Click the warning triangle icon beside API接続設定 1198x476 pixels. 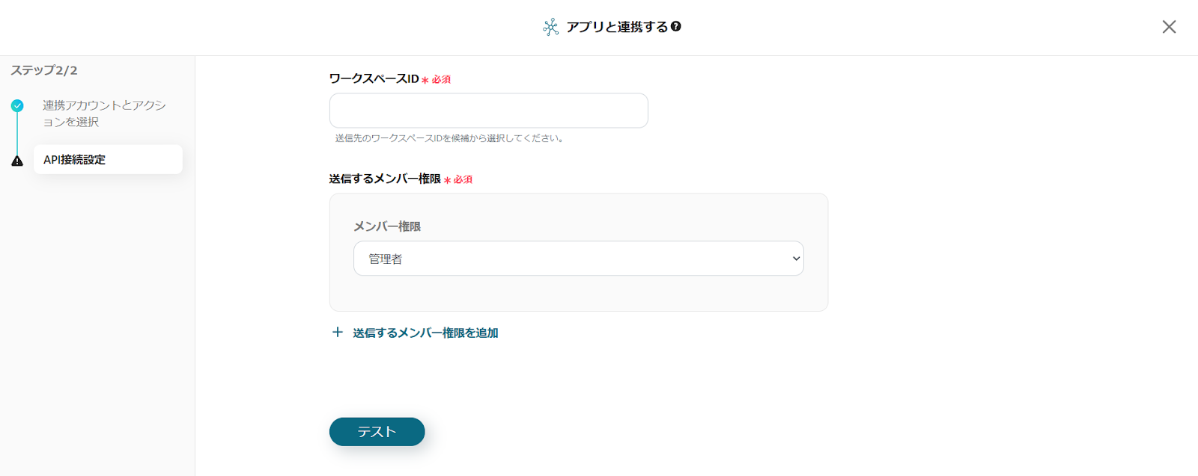pyautogui.click(x=17, y=161)
